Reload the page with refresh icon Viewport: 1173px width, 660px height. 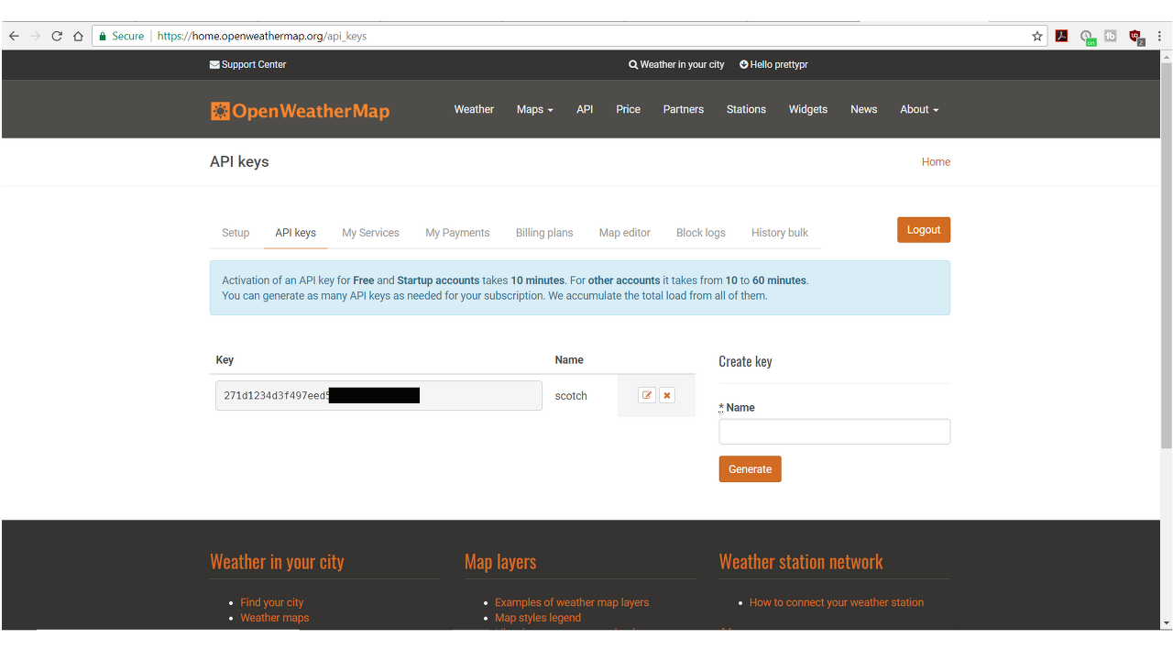[57, 36]
